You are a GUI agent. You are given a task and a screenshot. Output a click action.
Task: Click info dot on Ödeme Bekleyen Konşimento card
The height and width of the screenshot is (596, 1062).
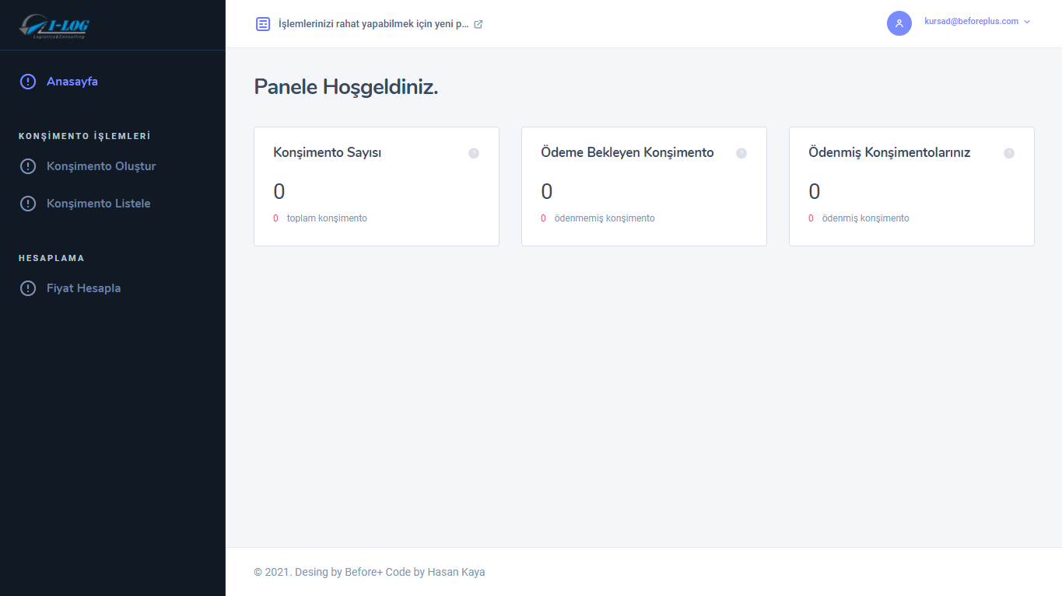tap(741, 153)
